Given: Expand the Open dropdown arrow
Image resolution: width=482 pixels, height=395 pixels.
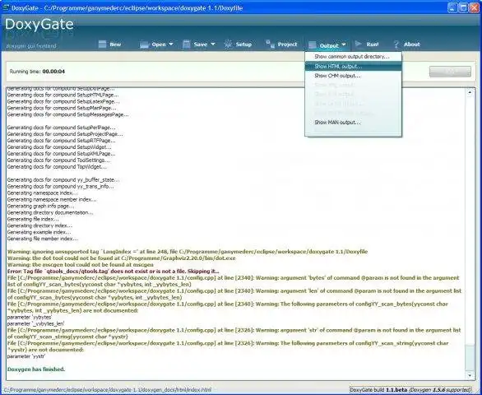Looking at the screenshot, I should pos(171,44).
